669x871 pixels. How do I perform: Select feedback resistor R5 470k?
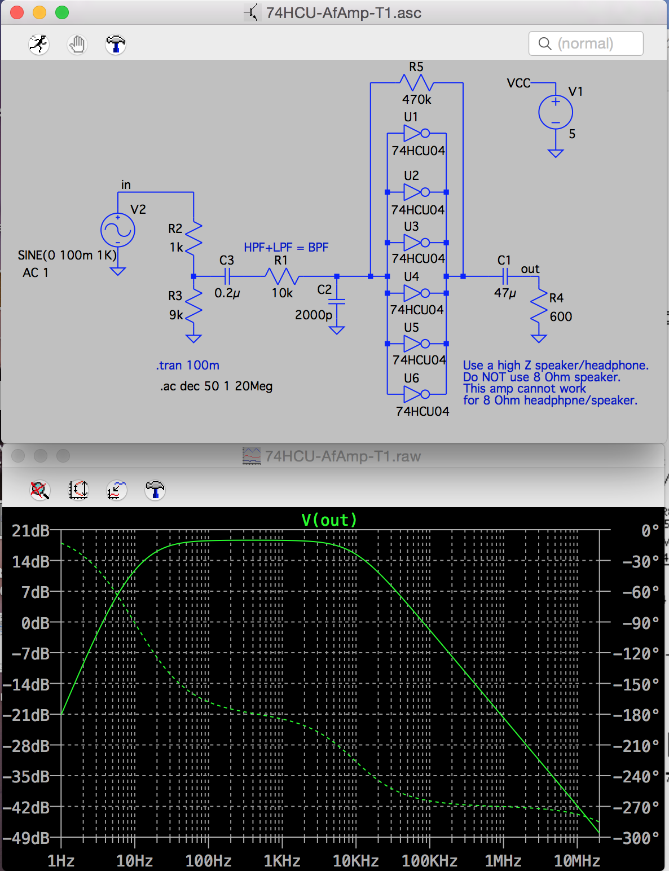click(415, 83)
